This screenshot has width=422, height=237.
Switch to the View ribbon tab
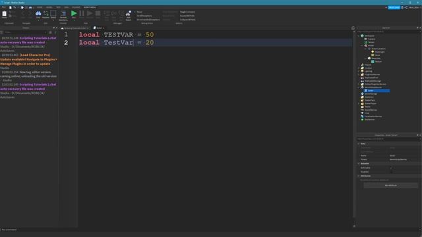[66, 7]
